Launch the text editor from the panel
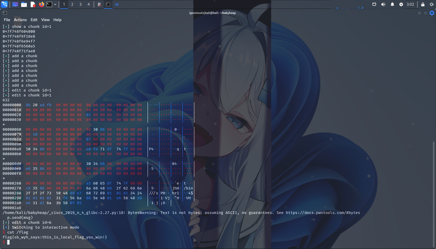Screen dimensions: 436x249 pyautogui.click(x=33, y=4)
